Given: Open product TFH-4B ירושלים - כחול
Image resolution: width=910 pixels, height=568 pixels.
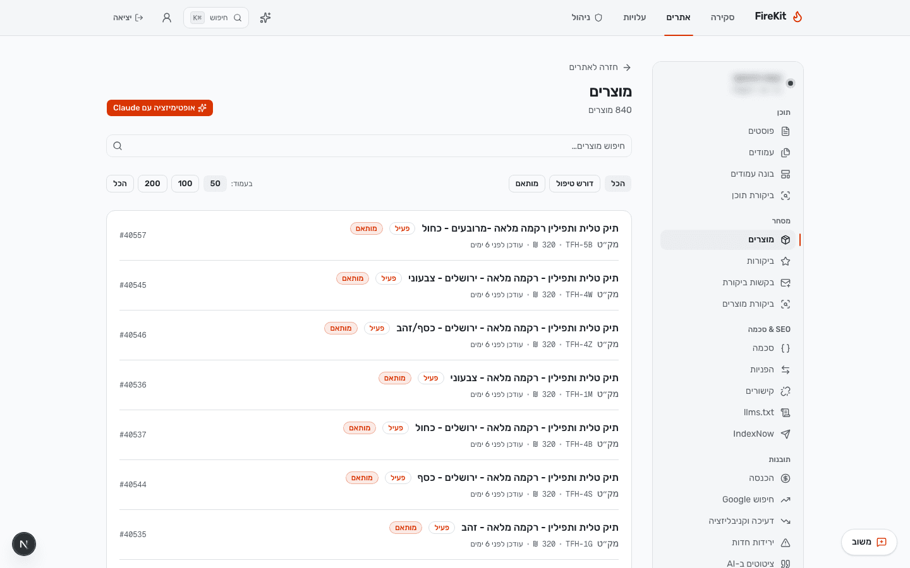Looking at the screenshot, I should coord(369,435).
